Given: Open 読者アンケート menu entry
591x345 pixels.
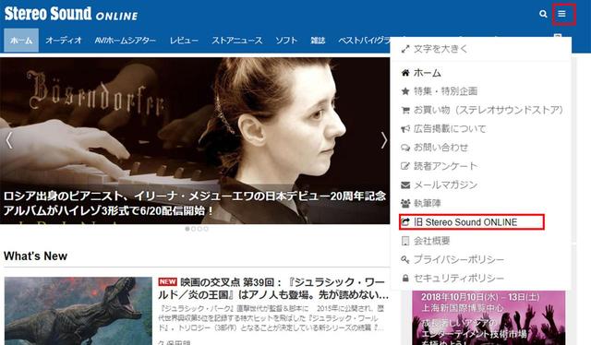Looking at the screenshot, I should [445, 166].
